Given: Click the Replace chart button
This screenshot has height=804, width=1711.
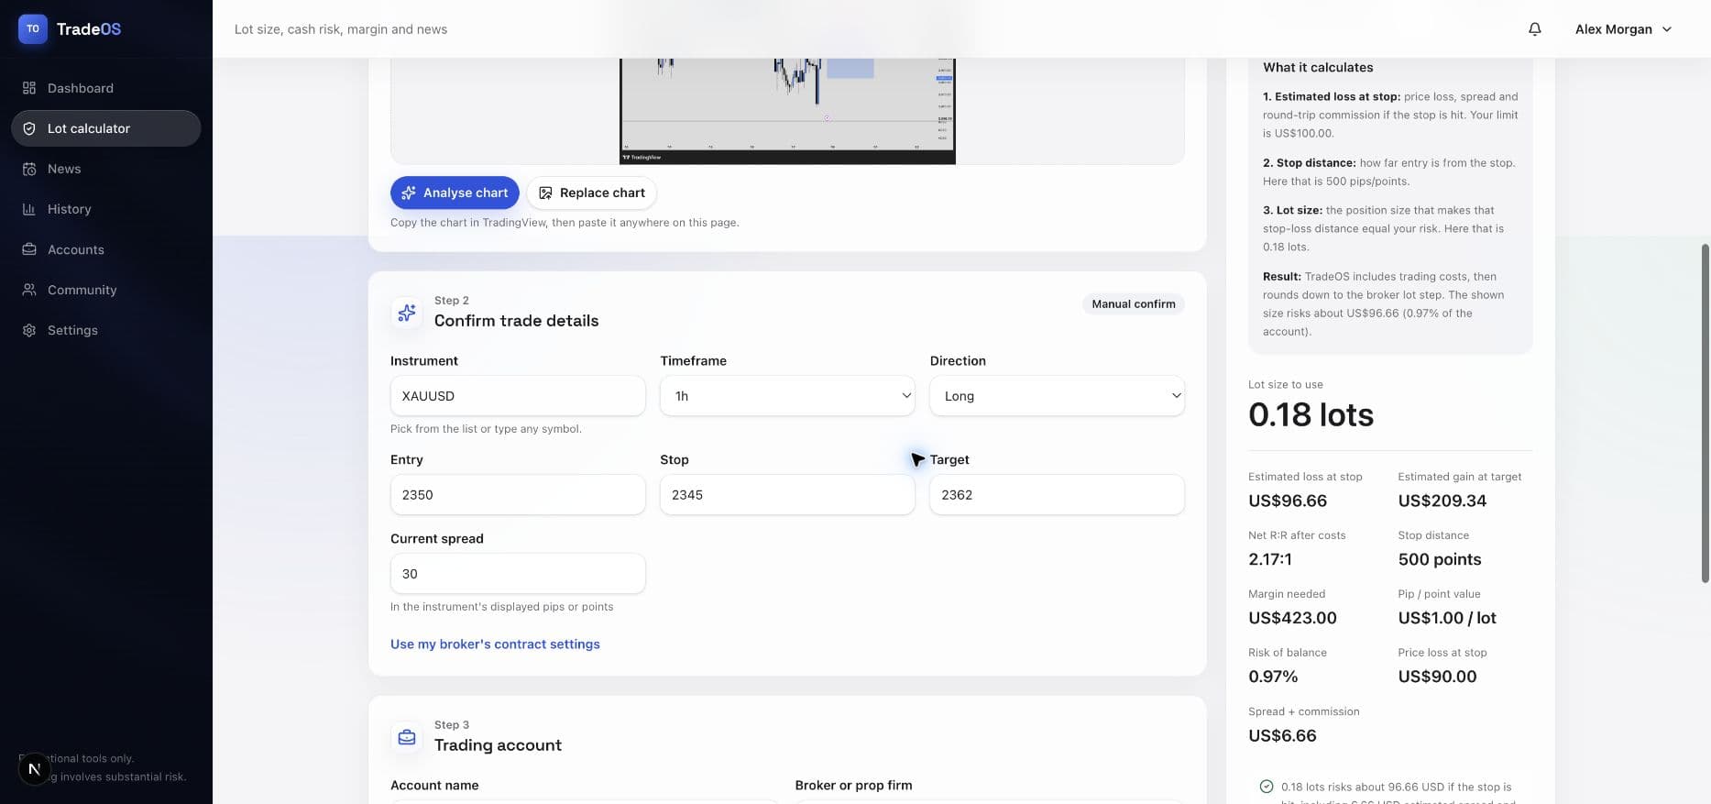Looking at the screenshot, I should 592,193.
